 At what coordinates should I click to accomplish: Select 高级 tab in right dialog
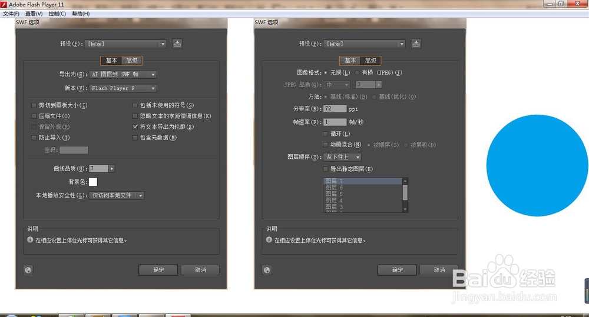coord(370,61)
